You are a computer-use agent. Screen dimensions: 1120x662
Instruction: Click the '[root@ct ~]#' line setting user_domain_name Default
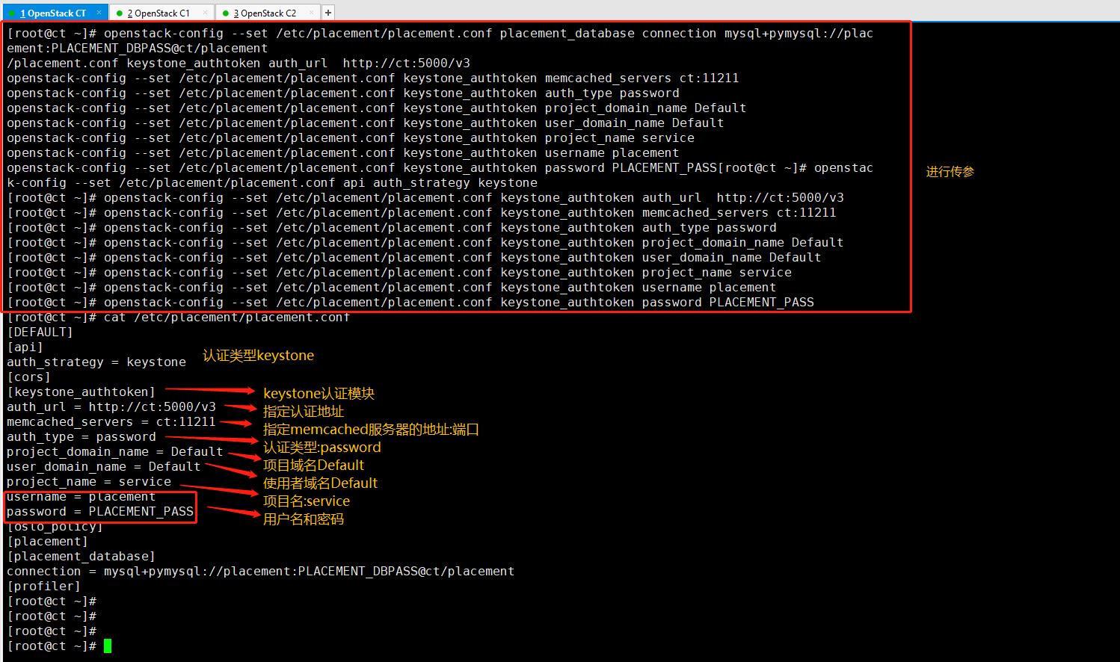(414, 258)
